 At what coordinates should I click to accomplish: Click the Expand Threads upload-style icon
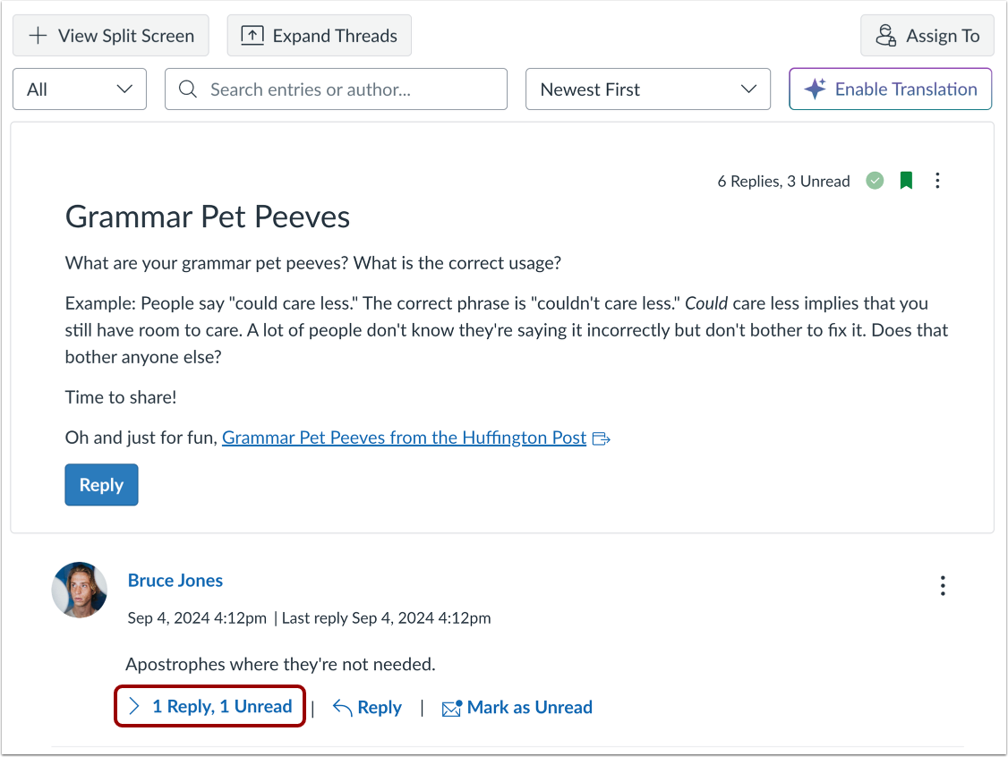pyautogui.click(x=252, y=35)
